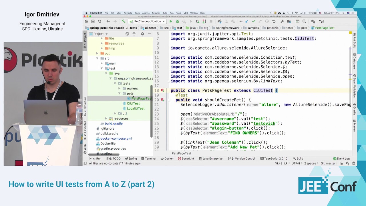Open the Project view selector dropdown
The width and height of the screenshot is (366, 206).
[x=99, y=34]
